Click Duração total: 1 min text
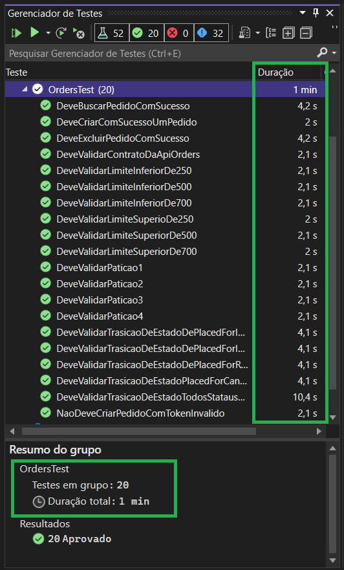Image resolution: width=344 pixels, height=570 pixels. click(98, 501)
